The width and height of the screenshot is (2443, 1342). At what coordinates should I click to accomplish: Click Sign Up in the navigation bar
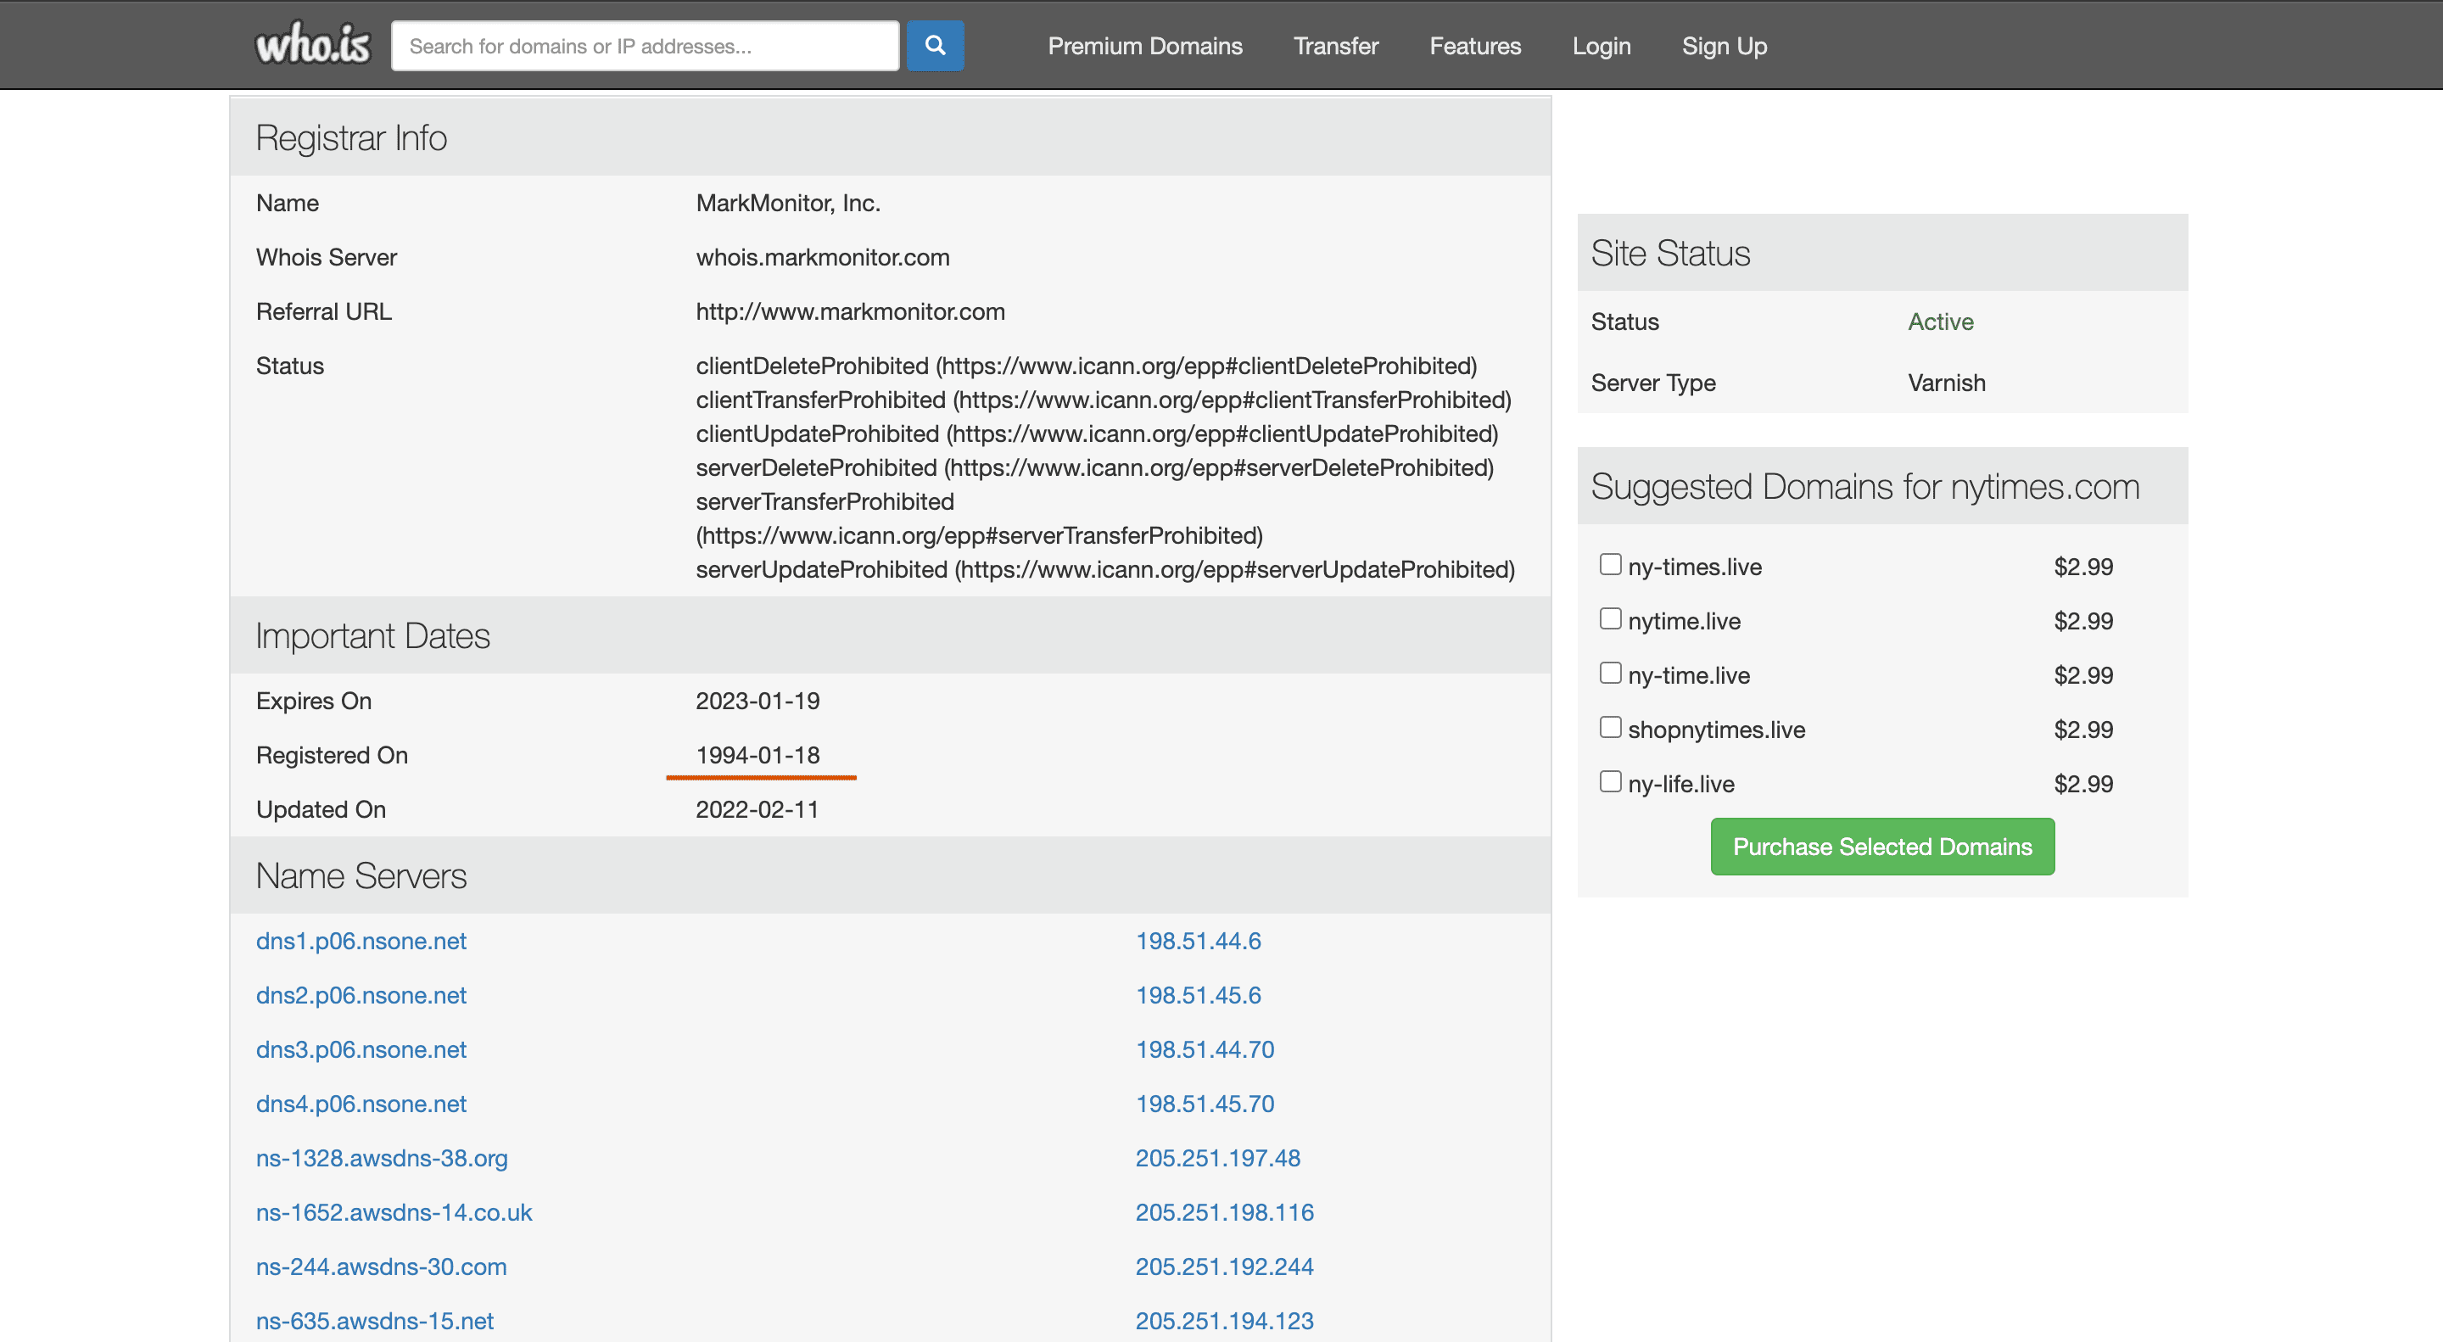click(1725, 45)
